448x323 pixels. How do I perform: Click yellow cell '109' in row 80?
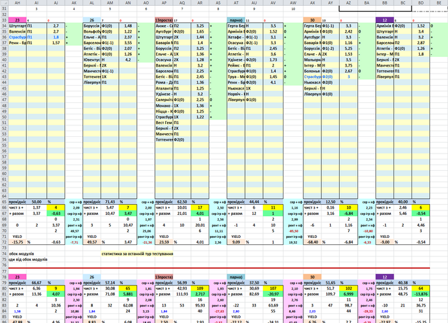pos(200,288)
